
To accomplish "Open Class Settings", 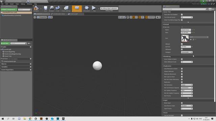I will pos(66,8).
